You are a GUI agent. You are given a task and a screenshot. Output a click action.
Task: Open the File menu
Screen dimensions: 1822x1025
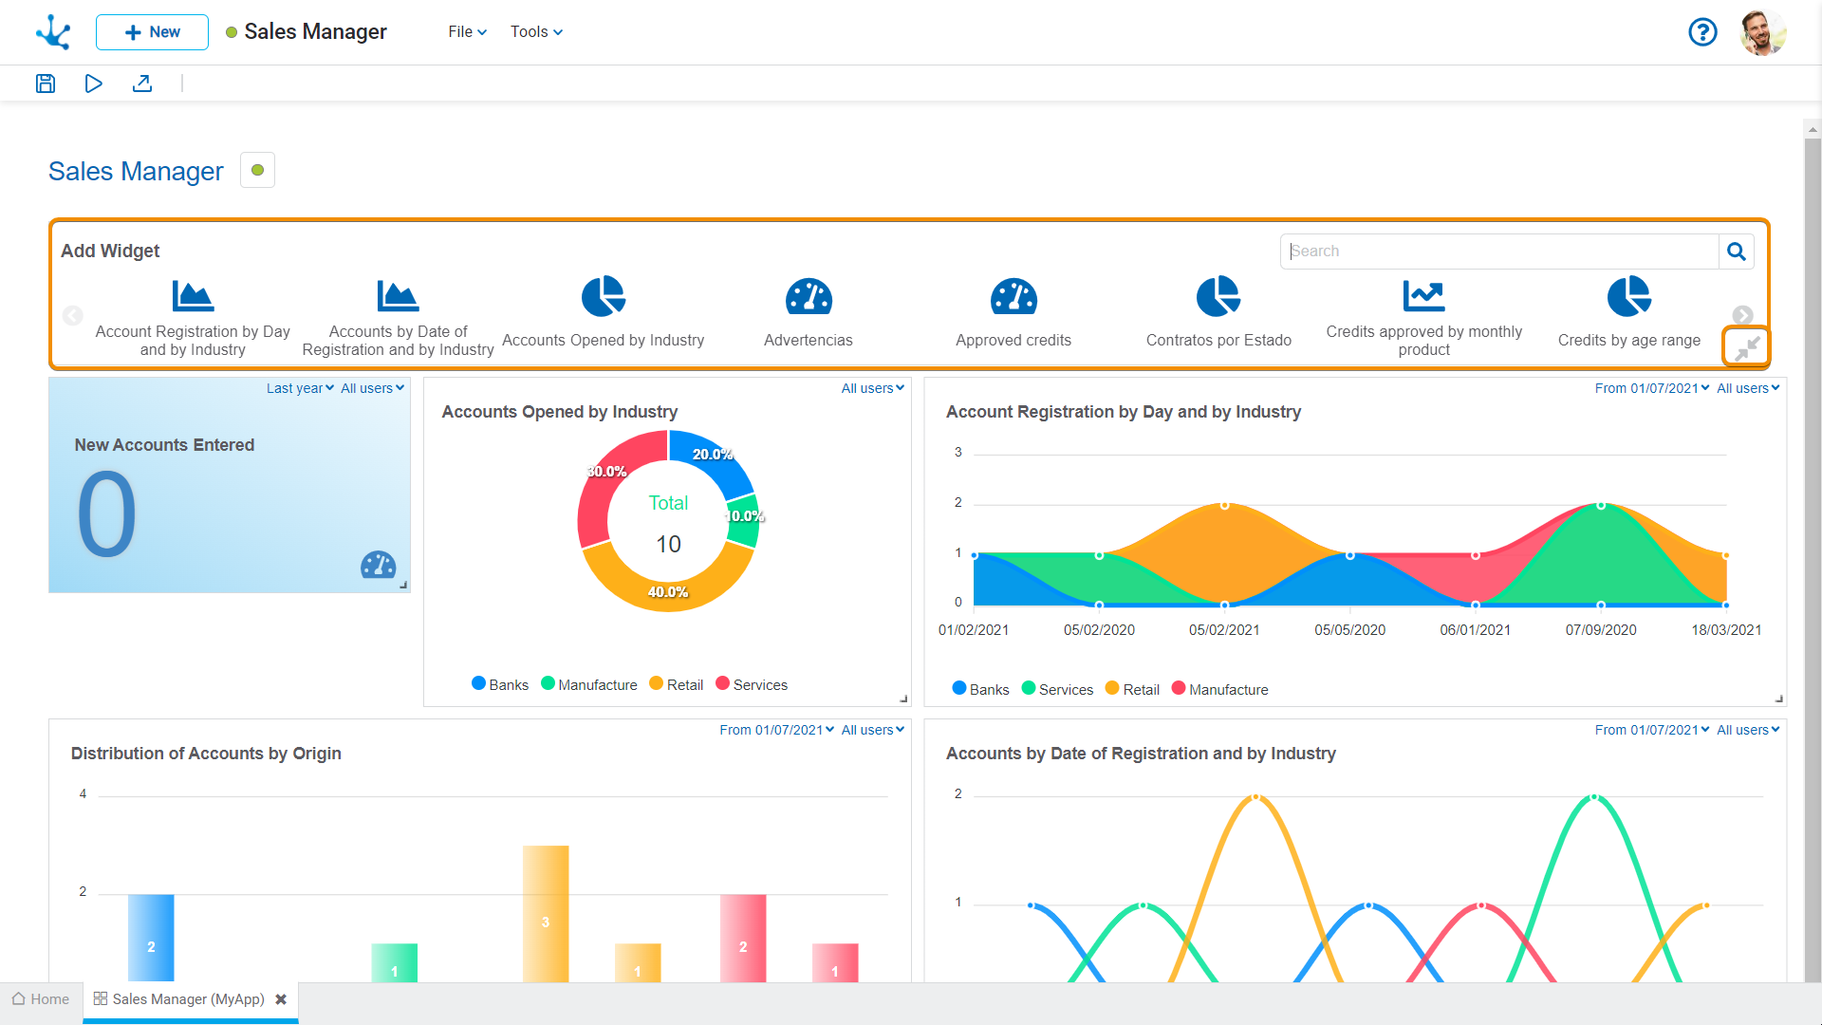(x=467, y=32)
